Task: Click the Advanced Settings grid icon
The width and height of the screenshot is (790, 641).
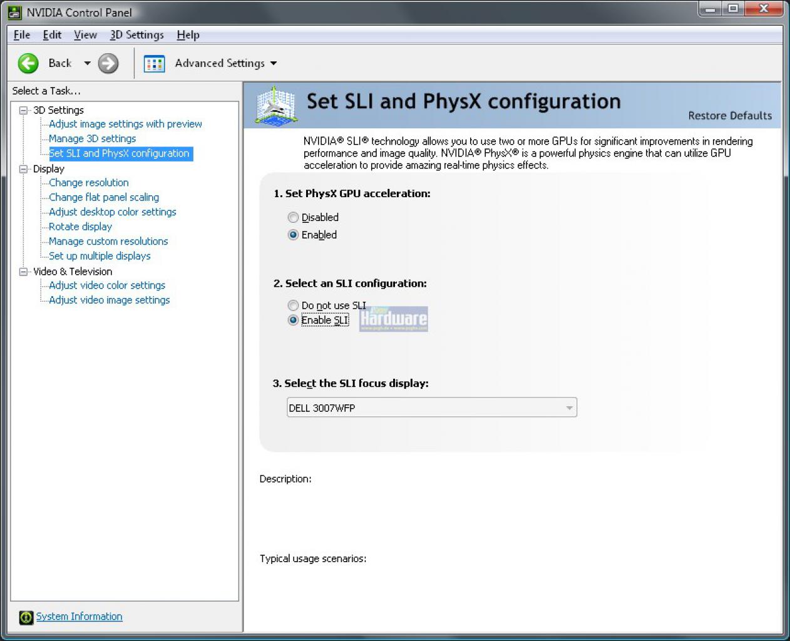Action: pyautogui.click(x=154, y=63)
